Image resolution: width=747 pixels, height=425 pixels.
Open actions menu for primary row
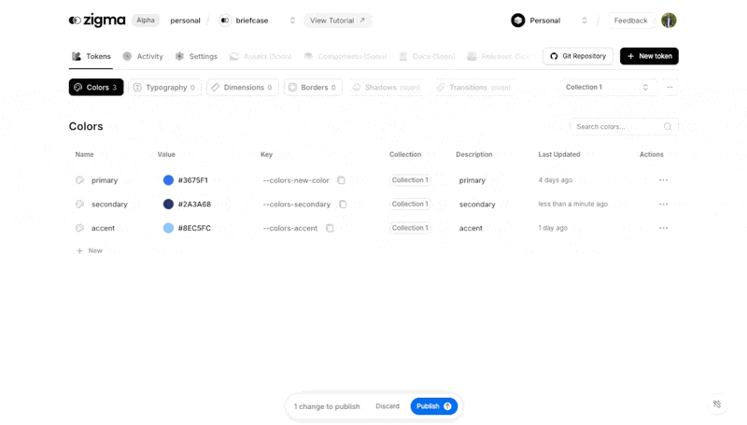(663, 180)
